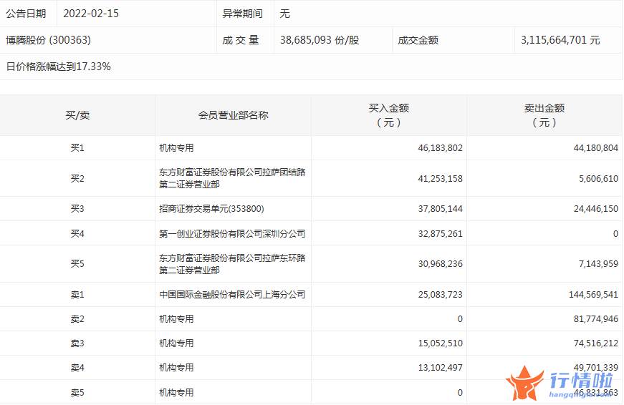Click the announcement date 2022-02-15
Screen dimensions: 624x405
point(91,14)
